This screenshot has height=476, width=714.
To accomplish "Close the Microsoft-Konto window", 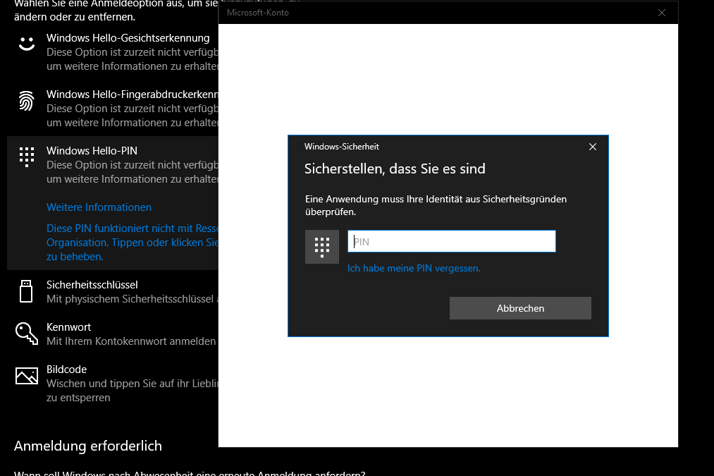I will coord(662,13).
